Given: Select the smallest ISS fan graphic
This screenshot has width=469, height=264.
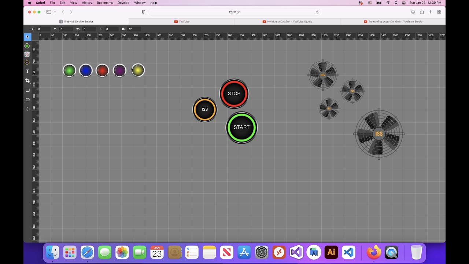Looking at the screenshot, I should click(x=329, y=108).
